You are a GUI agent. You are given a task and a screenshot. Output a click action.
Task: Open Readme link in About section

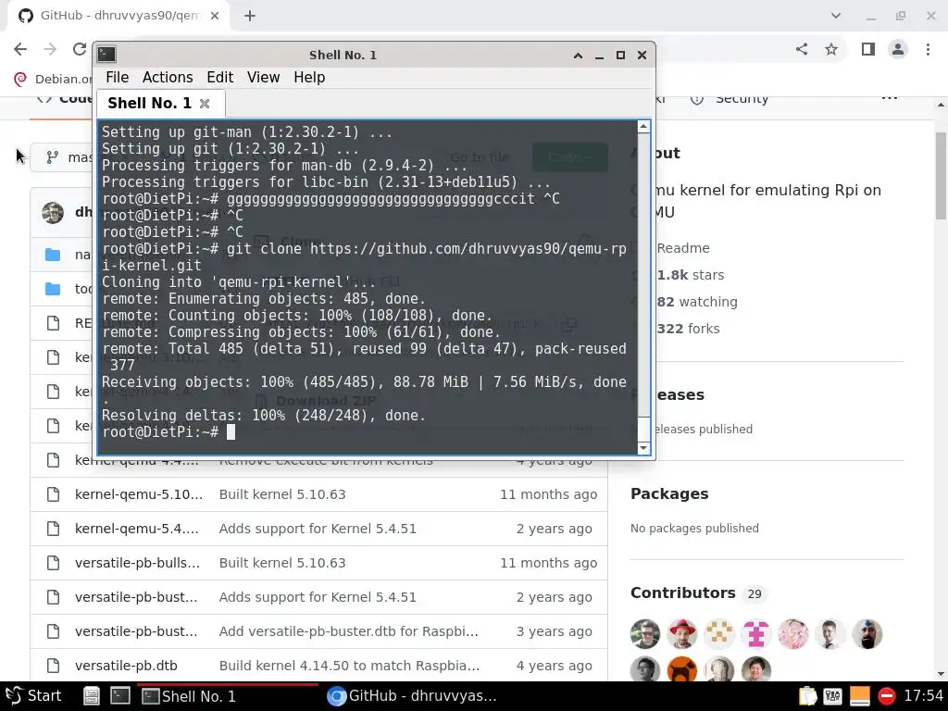tap(683, 248)
